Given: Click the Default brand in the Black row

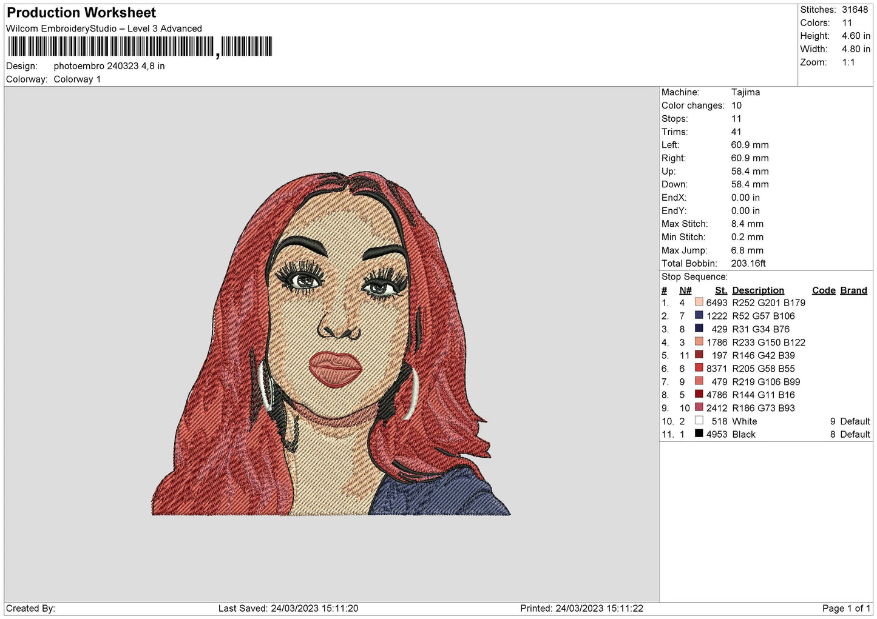Looking at the screenshot, I should [855, 435].
